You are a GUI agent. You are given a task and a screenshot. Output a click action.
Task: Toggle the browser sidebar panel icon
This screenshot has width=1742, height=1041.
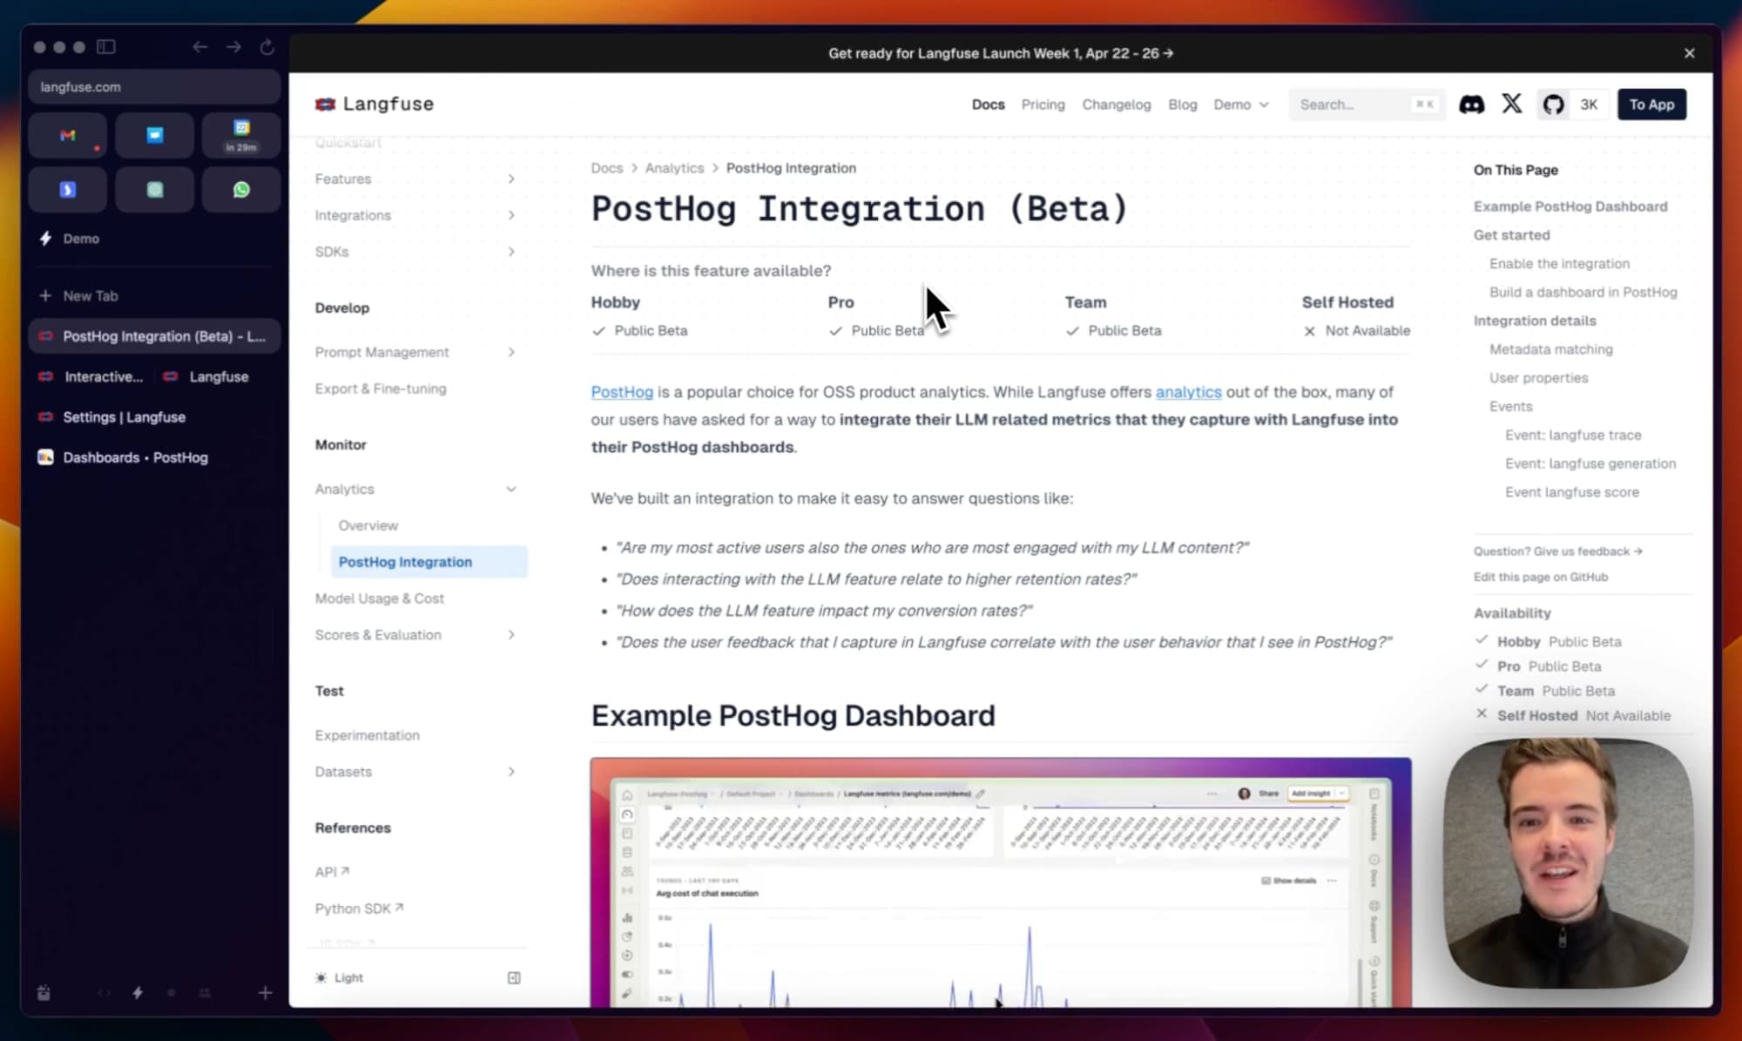[105, 47]
